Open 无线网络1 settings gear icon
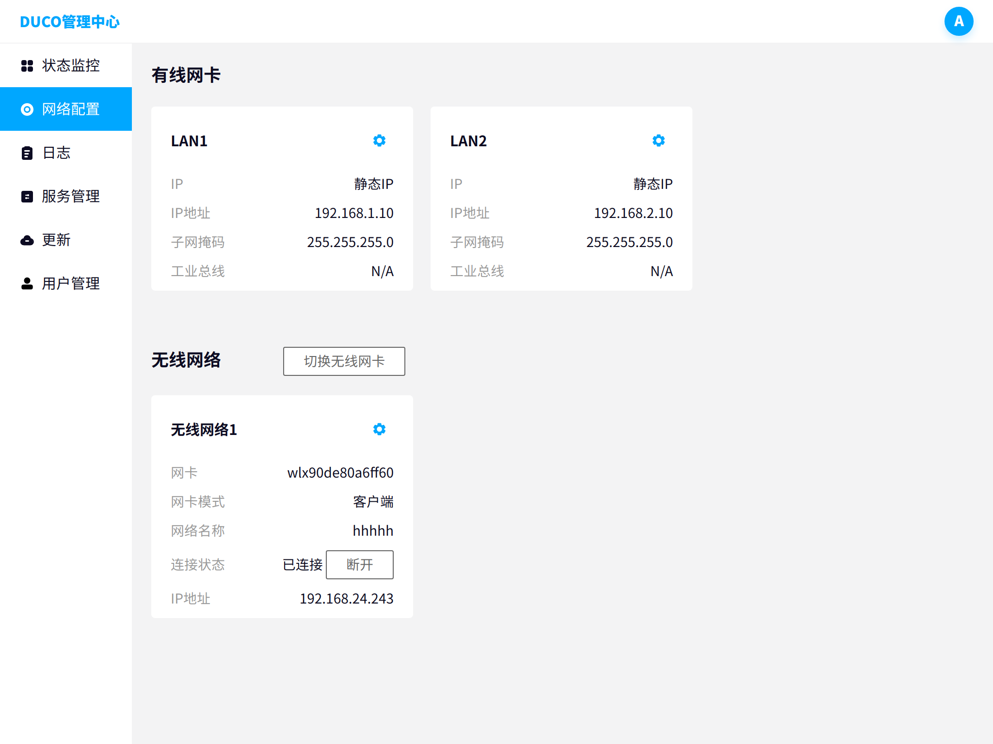 379,429
